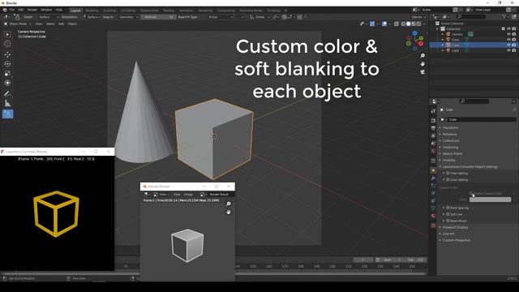Activate the Rotate tool
The height and width of the screenshot is (292, 519).
[7, 64]
